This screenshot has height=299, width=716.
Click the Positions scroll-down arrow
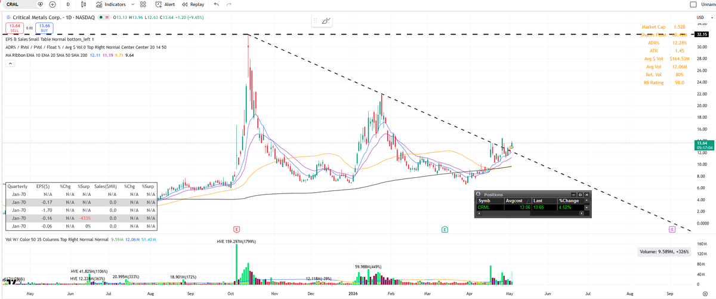click(587, 207)
